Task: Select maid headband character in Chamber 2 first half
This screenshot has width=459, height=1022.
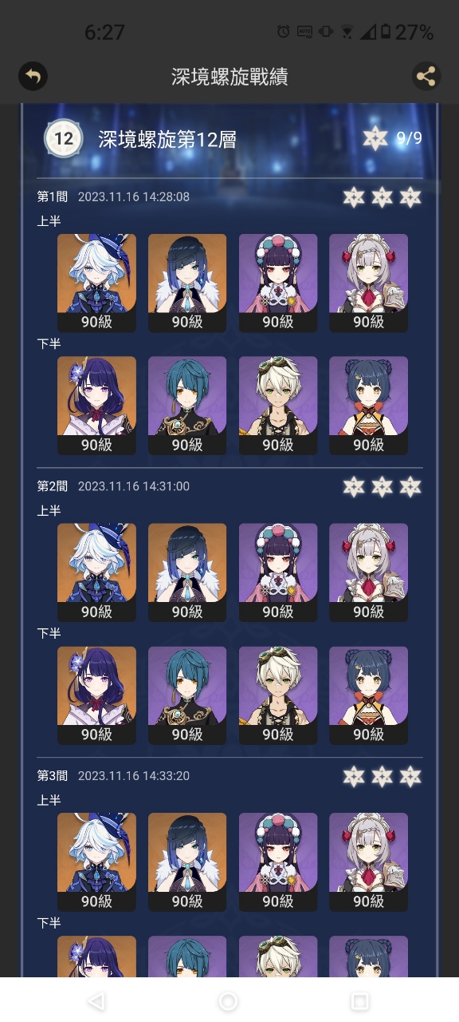Action: [369, 572]
